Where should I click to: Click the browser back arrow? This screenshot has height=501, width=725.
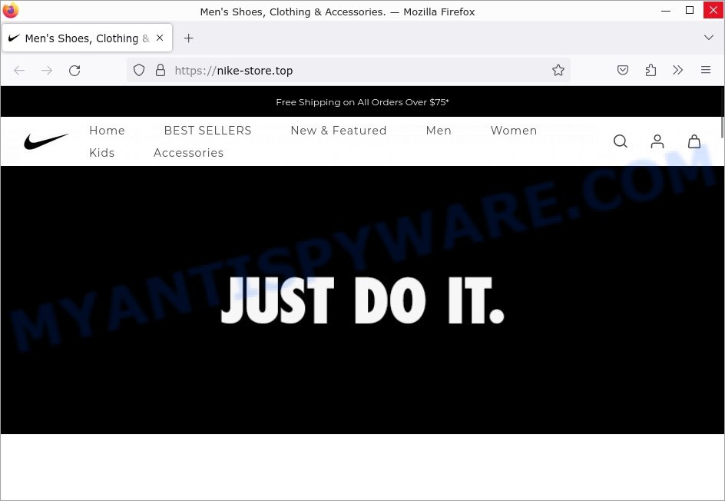[x=19, y=71]
